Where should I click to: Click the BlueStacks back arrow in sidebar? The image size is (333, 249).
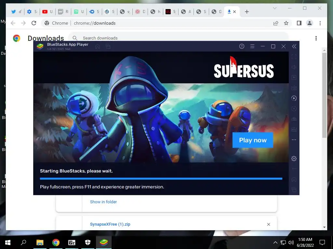(x=294, y=169)
